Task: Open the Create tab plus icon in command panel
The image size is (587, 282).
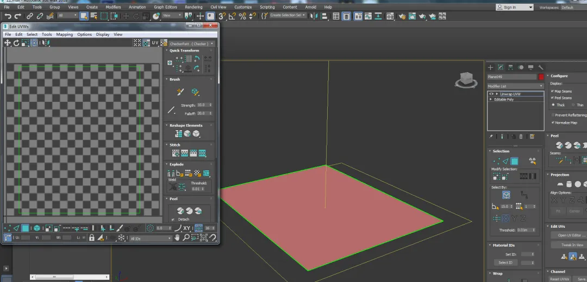Action: [x=490, y=67]
